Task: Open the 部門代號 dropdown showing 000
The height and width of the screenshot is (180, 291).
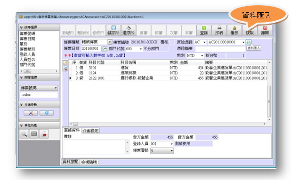Action: coord(140,49)
